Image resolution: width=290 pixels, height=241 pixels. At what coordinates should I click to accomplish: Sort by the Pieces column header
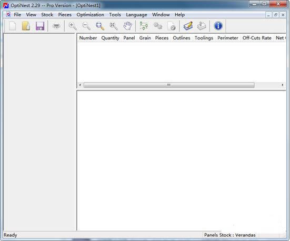tap(162, 38)
